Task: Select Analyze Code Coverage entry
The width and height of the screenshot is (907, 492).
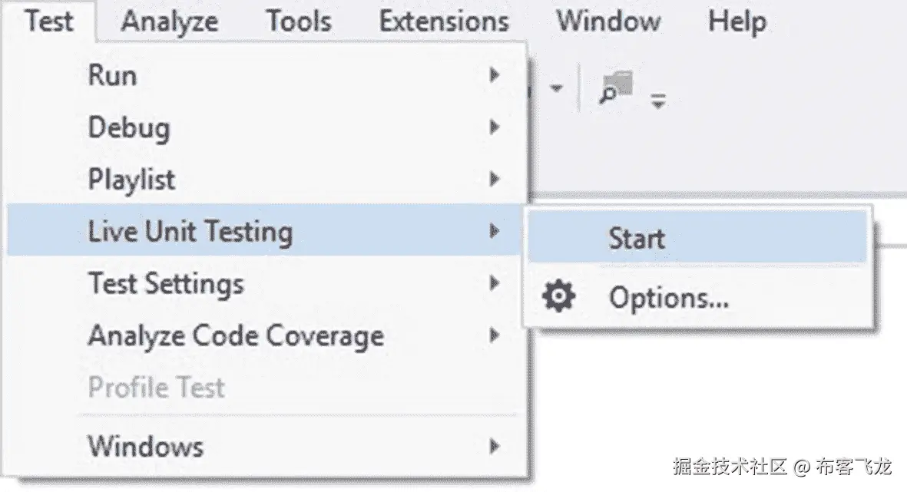Action: click(x=236, y=336)
